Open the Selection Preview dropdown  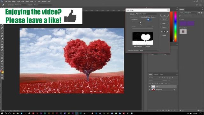pyautogui.click(x=149, y=50)
